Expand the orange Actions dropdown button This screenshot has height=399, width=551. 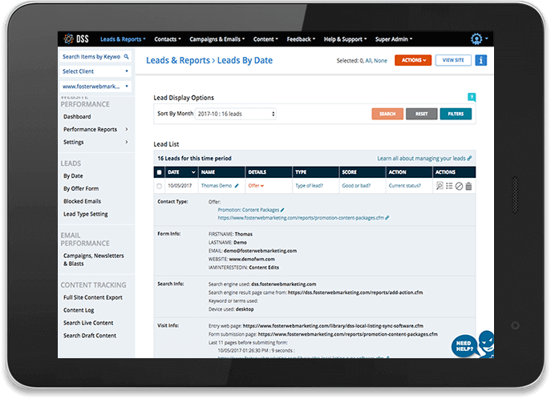pyautogui.click(x=413, y=60)
